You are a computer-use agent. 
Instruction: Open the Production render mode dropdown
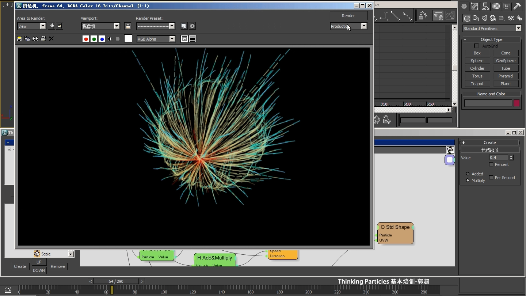[x=348, y=26]
